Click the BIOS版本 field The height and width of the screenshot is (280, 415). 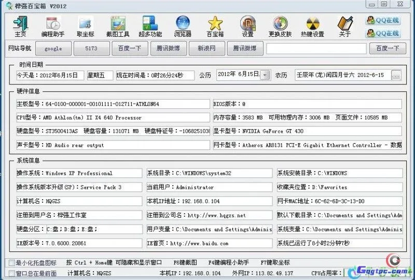pyautogui.click(x=308, y=104)
